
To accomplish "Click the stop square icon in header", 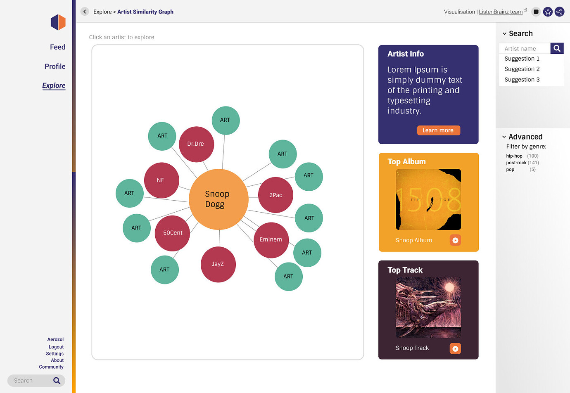I will tap(536, 12).
